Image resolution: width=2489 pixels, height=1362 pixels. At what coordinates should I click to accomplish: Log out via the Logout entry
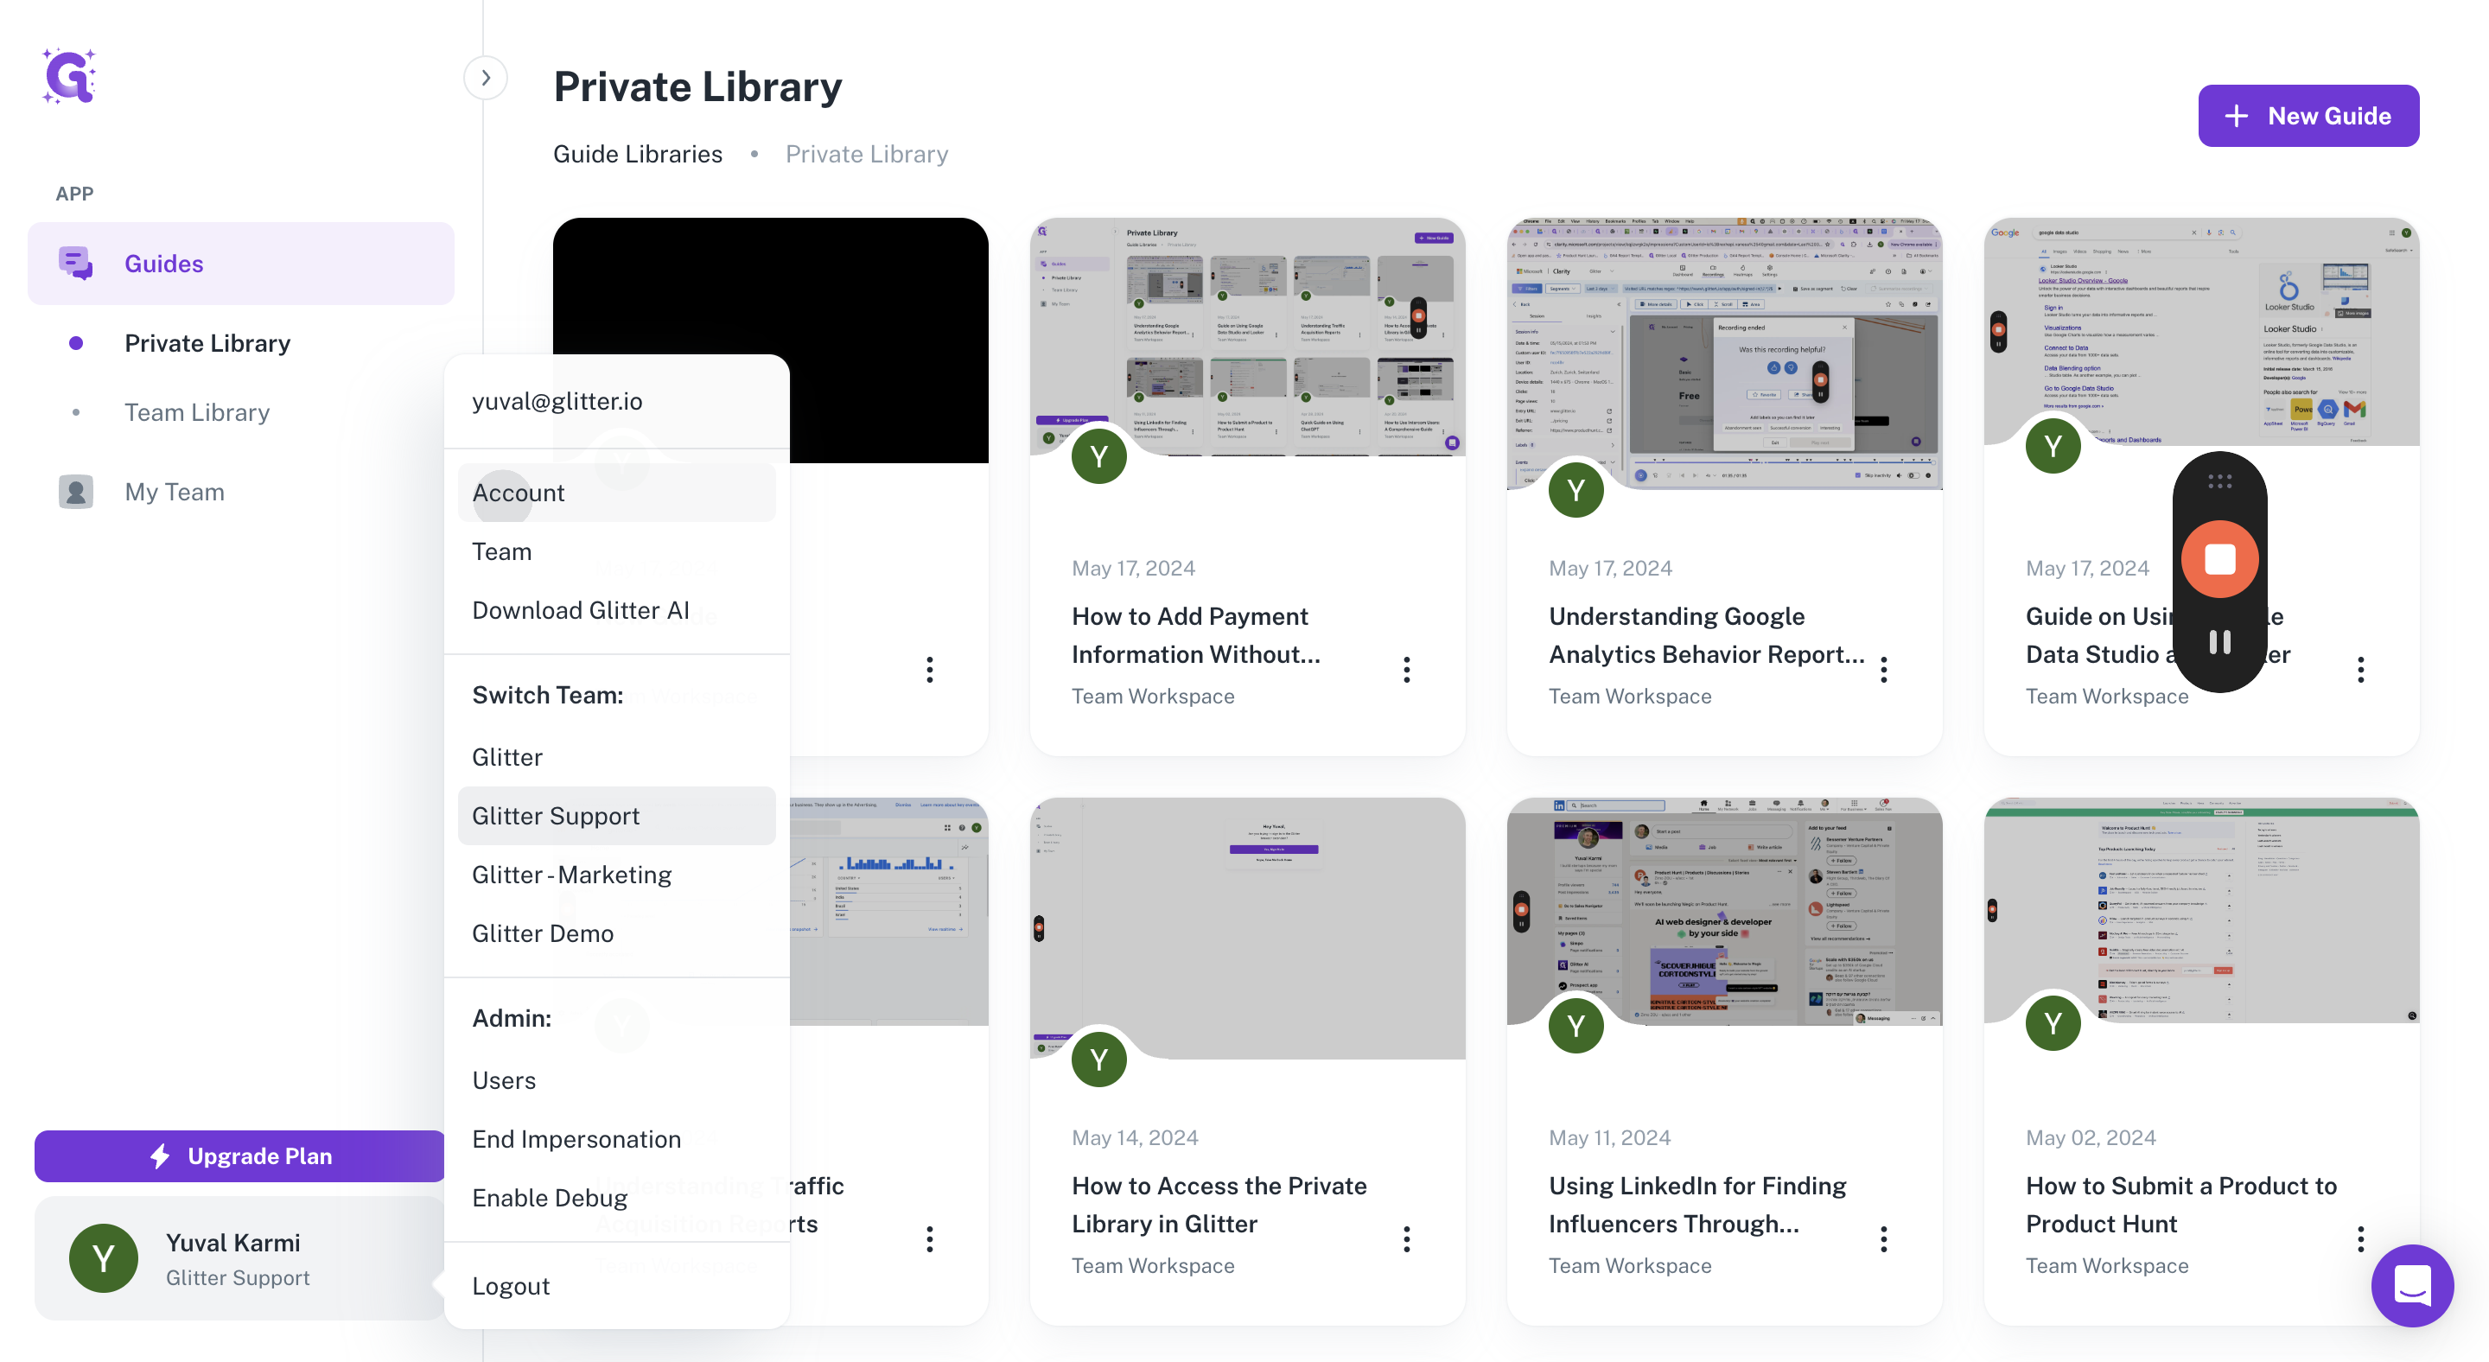pos(616,1287)
